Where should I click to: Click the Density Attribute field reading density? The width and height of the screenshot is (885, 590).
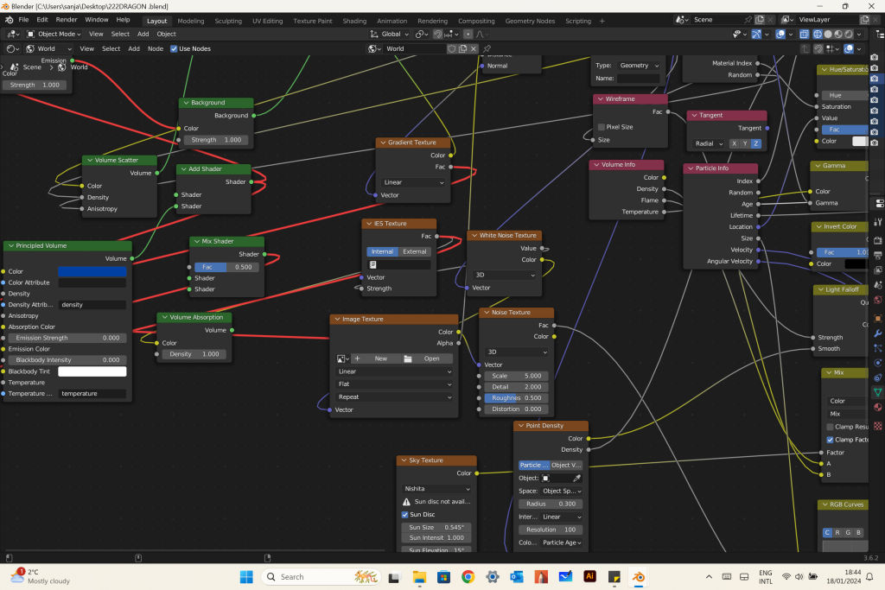(92, 305)
